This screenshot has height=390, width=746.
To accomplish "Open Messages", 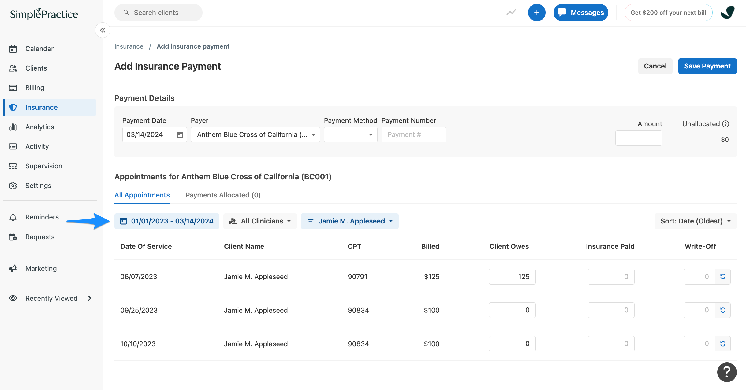I will [x=581, y=13].
